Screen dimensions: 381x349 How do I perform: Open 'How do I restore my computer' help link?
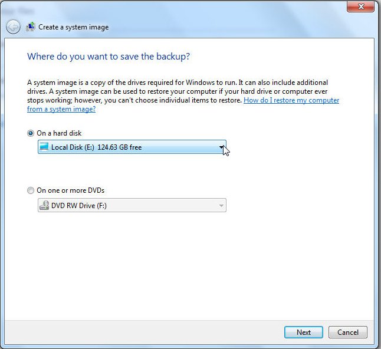coord(291,100)
